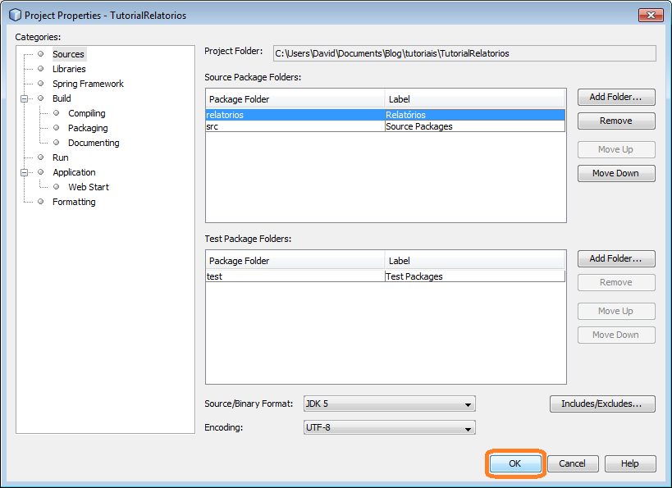Select the src package folder row
The image size is (672, 488).
295,126
